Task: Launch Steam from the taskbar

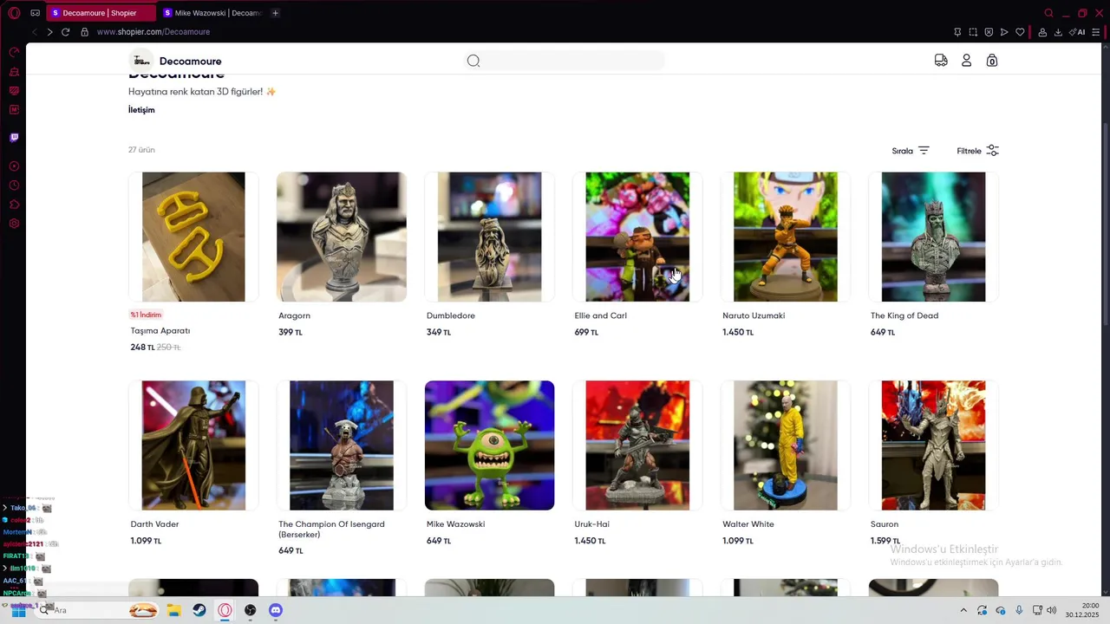Action: [199, 610]
